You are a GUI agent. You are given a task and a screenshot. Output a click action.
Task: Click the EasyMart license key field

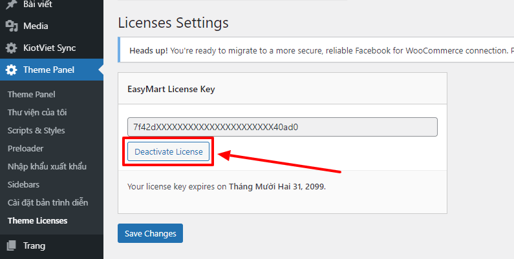[282, 127]
